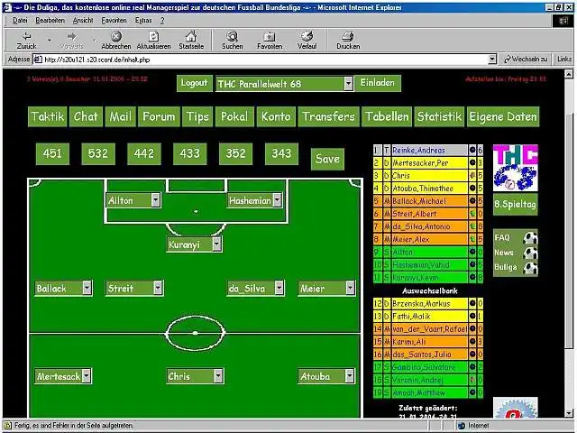Click the THC club logo image

[516, 168]
